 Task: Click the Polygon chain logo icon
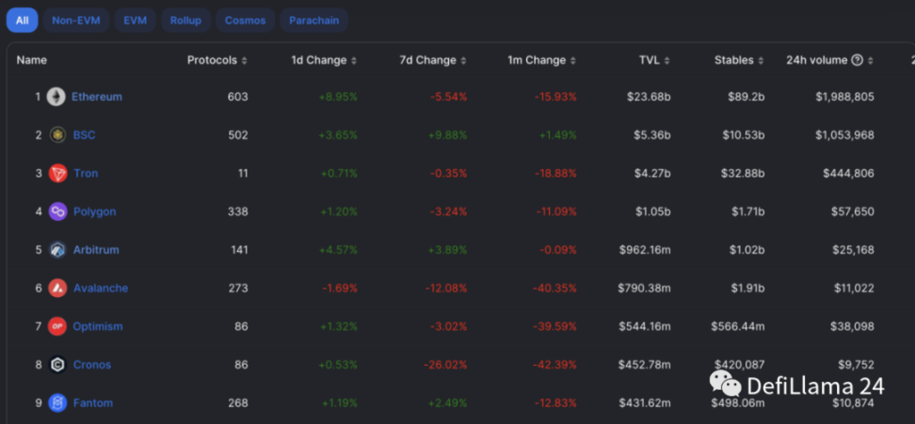tap(57, 212)
